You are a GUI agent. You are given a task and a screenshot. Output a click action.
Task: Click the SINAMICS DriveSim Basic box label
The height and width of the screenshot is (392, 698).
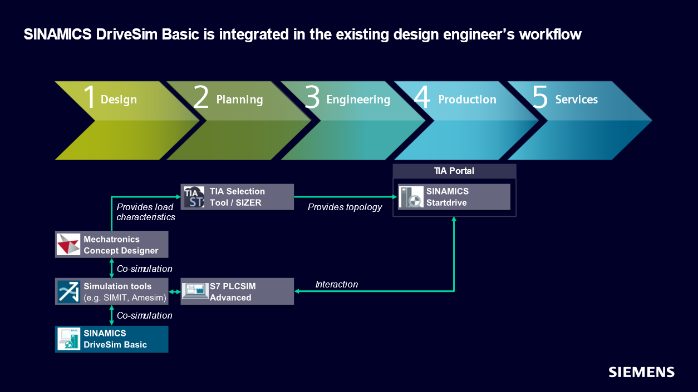(x=115, y=339)
